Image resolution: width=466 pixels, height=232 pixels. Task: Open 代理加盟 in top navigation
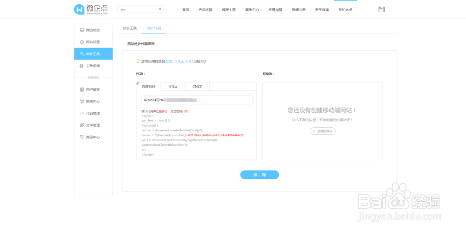pos(275,9)
